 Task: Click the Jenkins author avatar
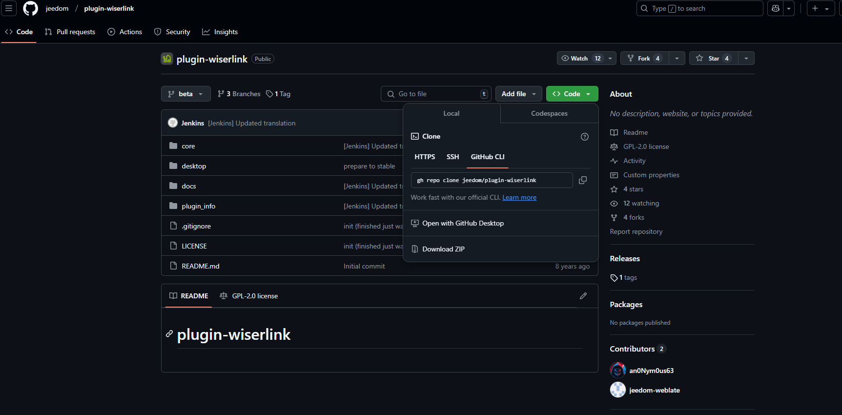pos(173,123)
